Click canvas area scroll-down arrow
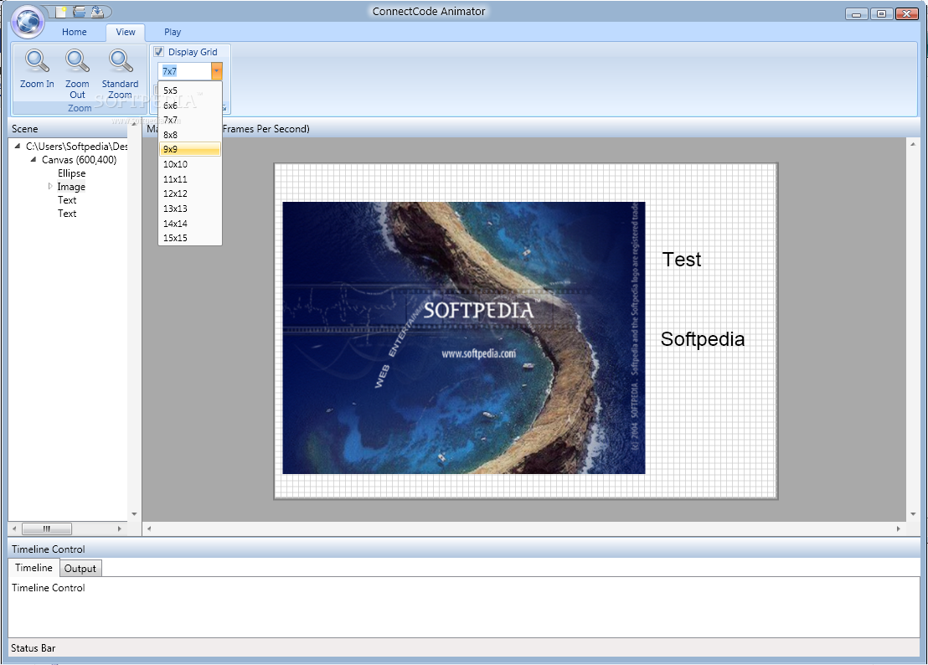The image size is (928, 665). pos(913,514)
